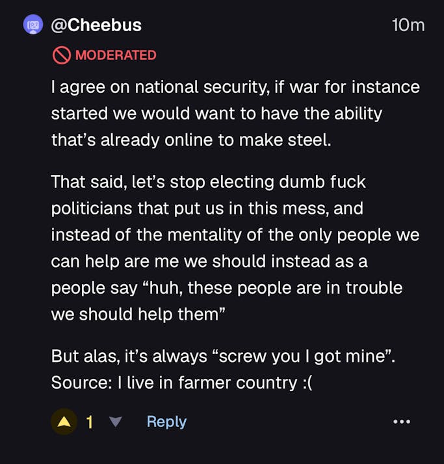Screen dimensions: 444x464
Task: Downvote the @Cheebus comment
Action: [116, 422]
